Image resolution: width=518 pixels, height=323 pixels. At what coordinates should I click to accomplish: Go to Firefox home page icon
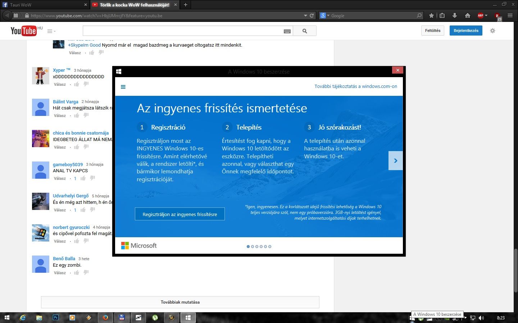click(x=467, y=15)
